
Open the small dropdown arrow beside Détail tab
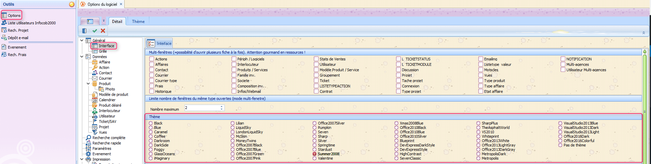point(104,21)
